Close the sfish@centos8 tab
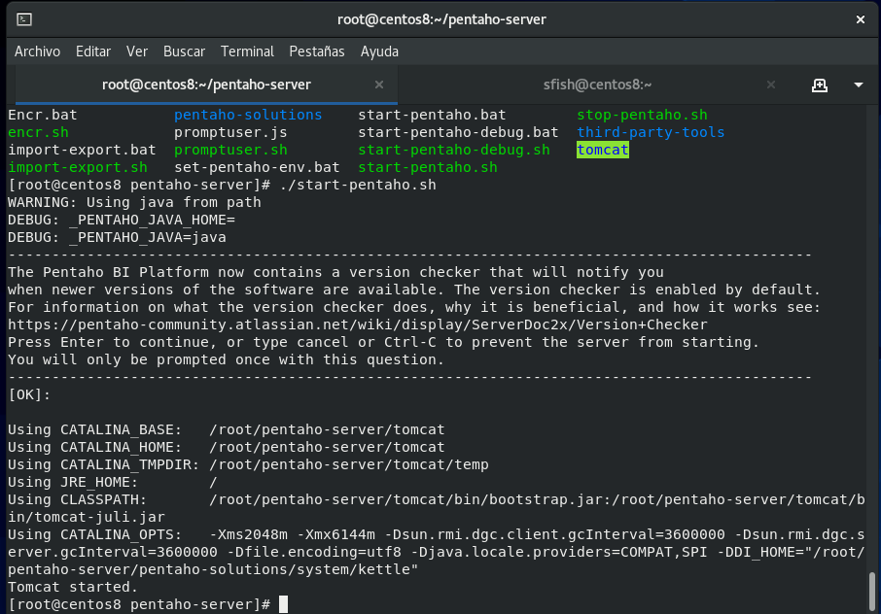 click(771, 85)
